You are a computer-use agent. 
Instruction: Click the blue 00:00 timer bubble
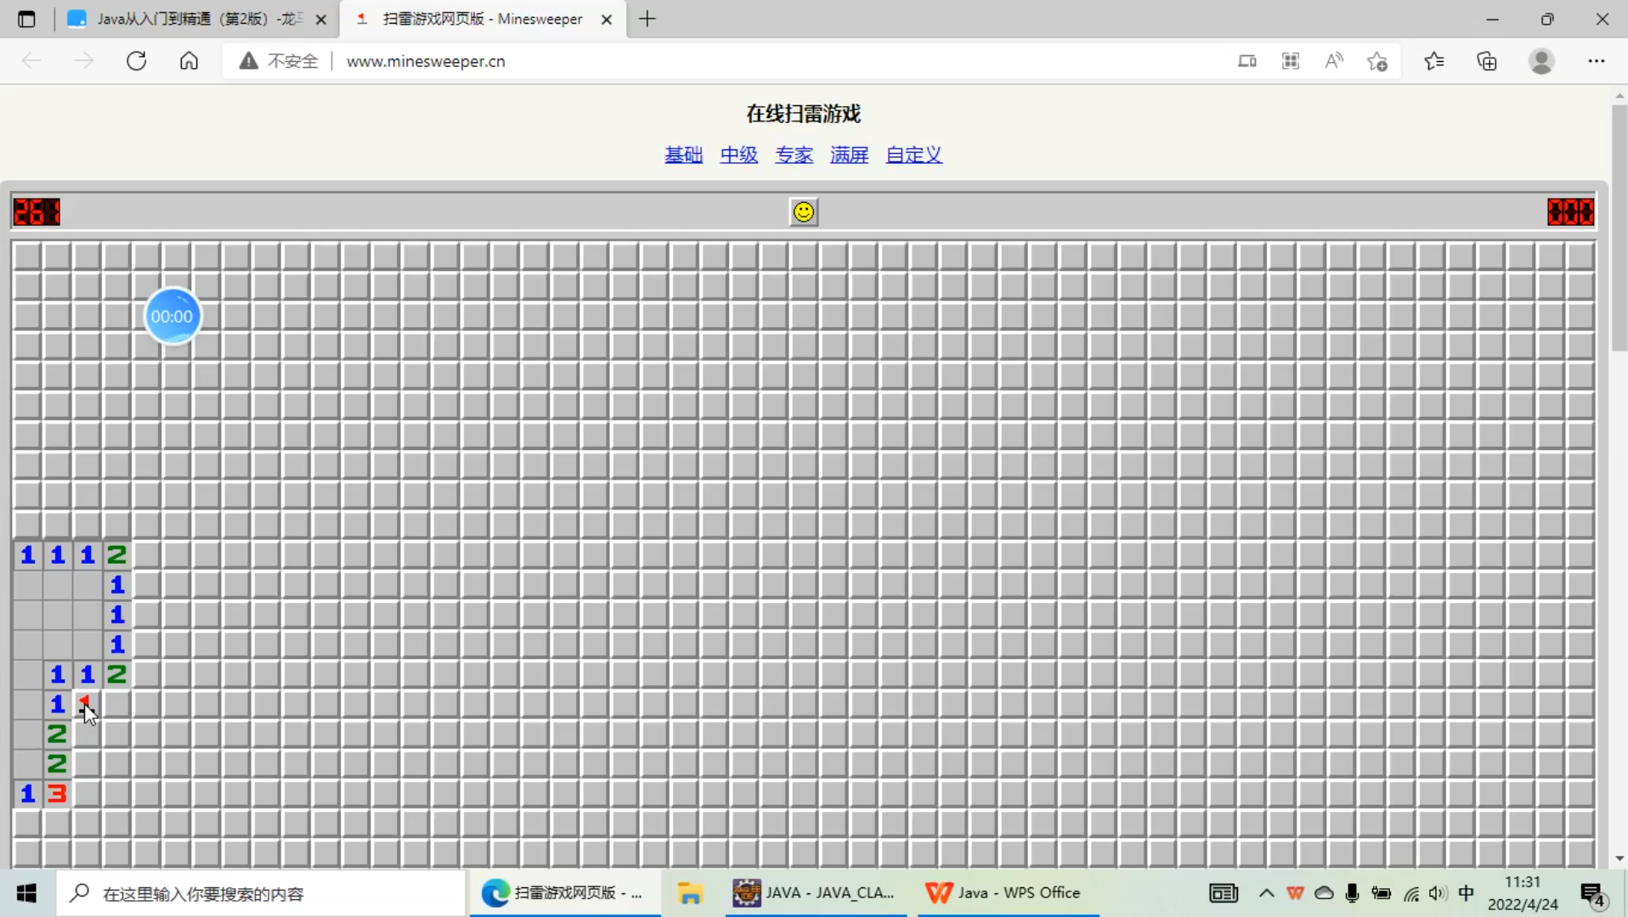[172, 316]
